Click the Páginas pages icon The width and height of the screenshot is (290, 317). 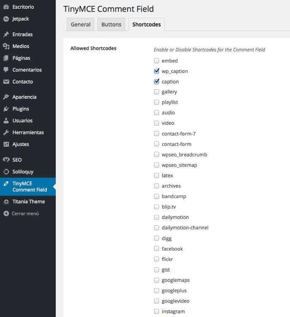click(6, 58)
